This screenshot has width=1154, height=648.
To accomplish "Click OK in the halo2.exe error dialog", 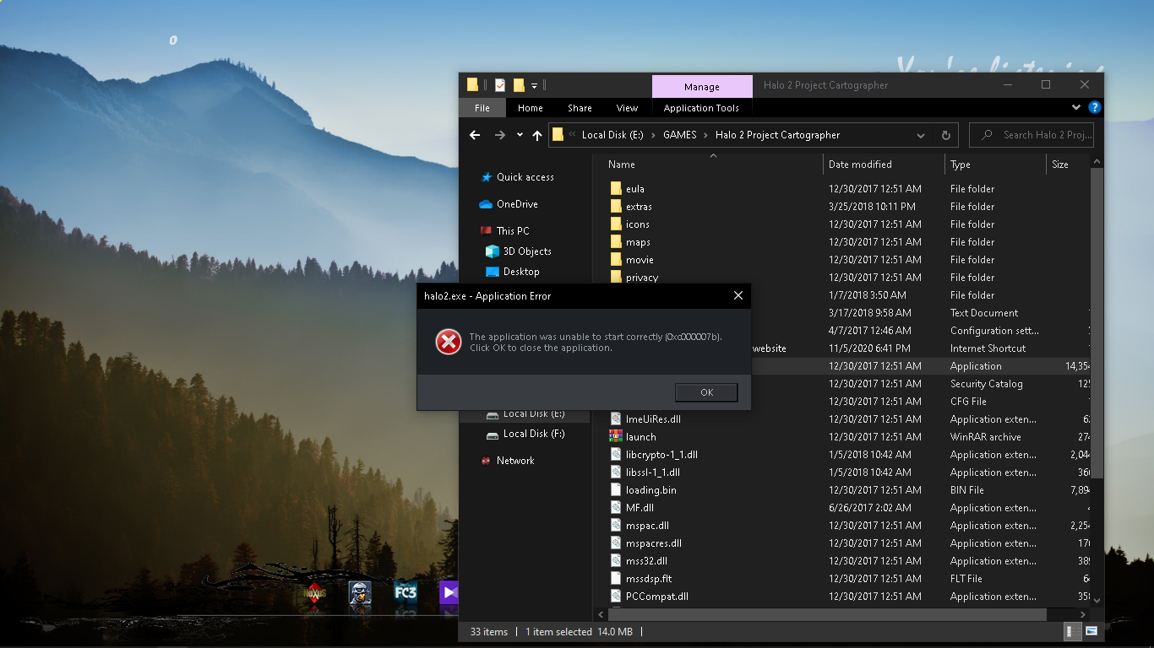I will coord(706,392).
